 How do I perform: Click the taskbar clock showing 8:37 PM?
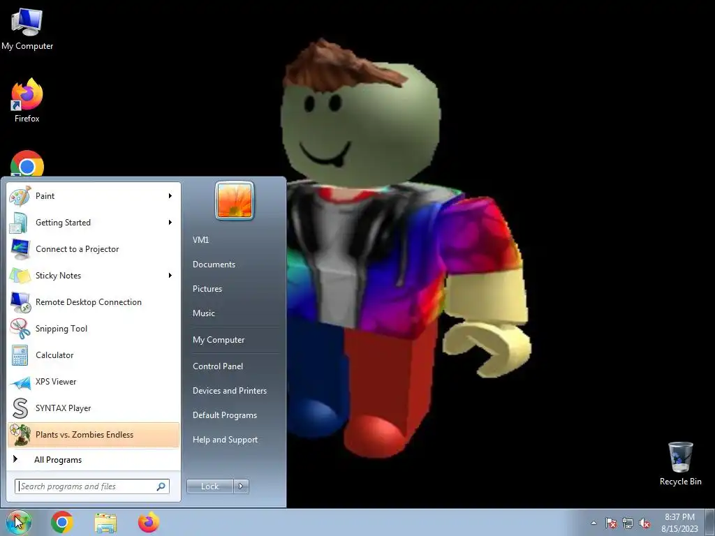pos(680,523)
